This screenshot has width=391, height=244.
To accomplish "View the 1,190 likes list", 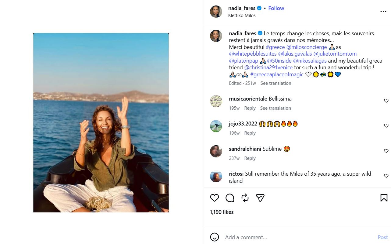I will 221,212.
